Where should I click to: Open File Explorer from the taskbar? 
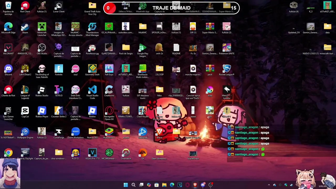(x=164, y=185)
